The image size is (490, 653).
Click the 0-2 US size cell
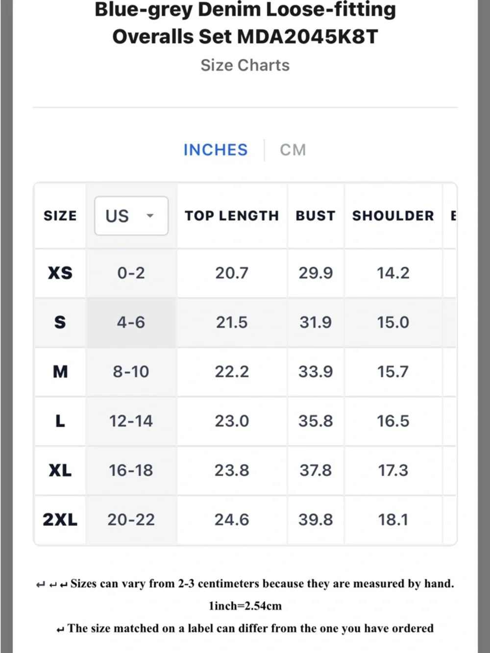pyautogui.click(x=131, y=273)
